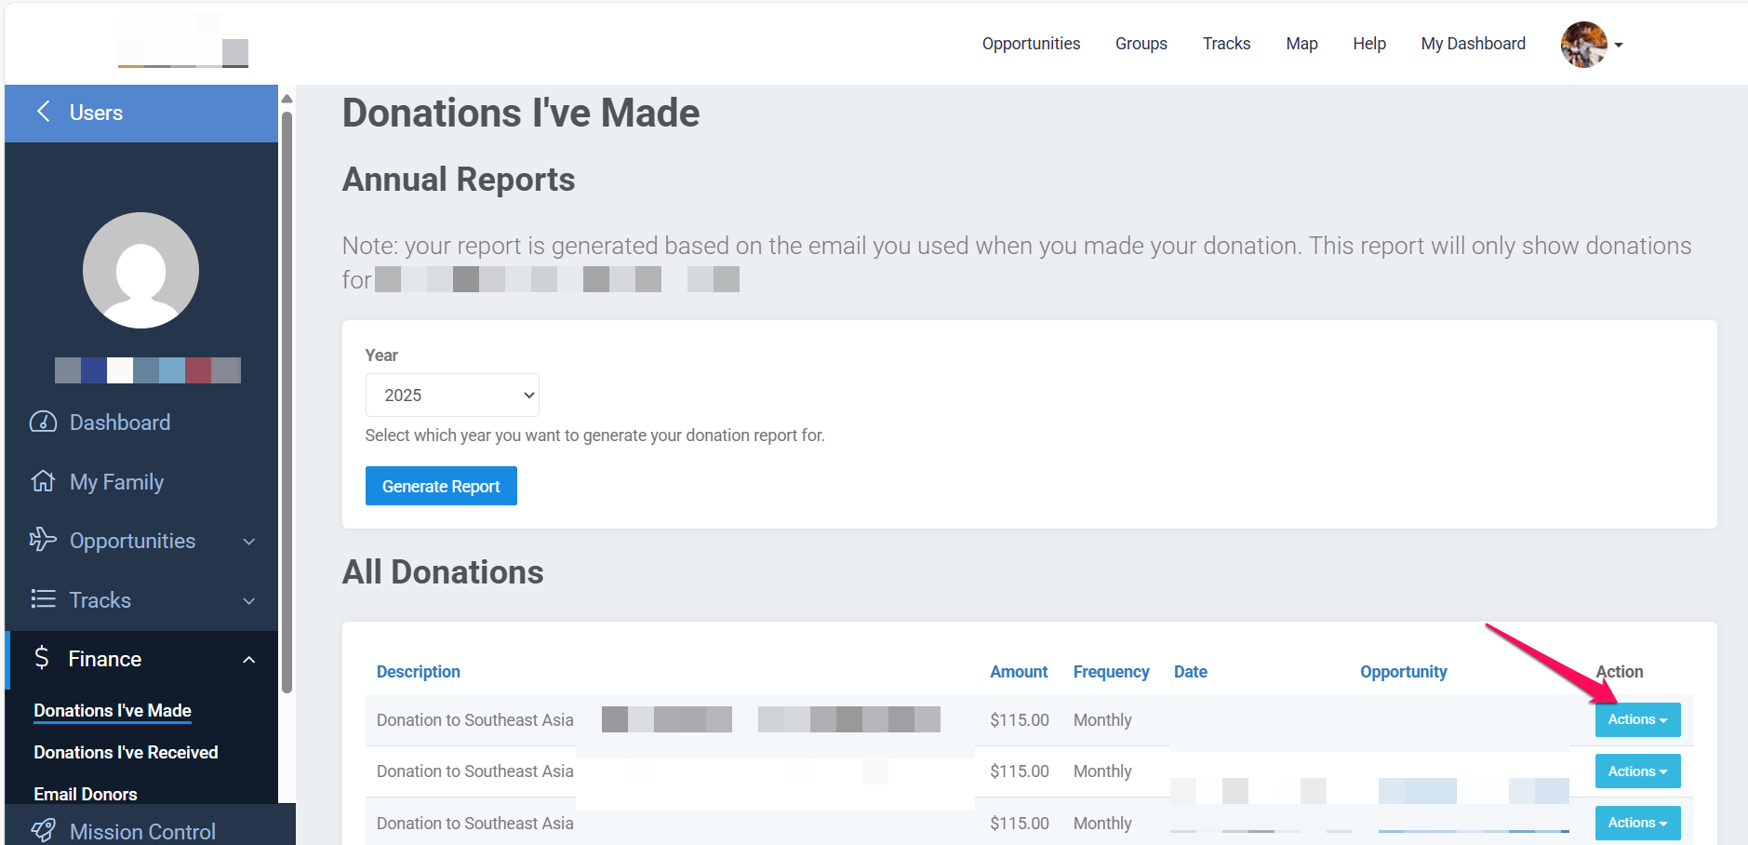Collapse the Finance section chevron
This screenshot has height=845, width=1748.
[x=248, y=660]
